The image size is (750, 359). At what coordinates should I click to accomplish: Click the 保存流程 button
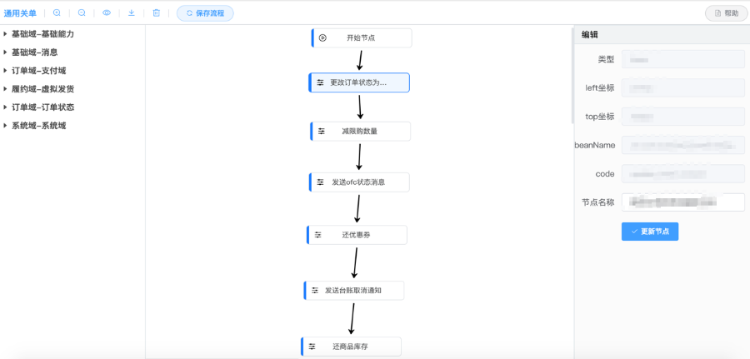point(205,13)
